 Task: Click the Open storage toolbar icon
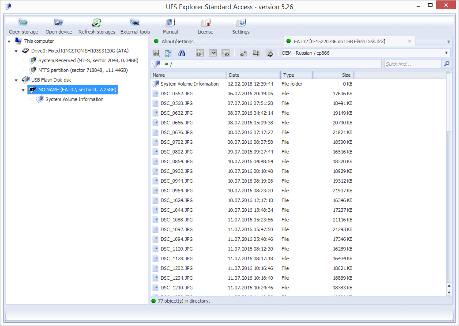(x=23, y=23)
